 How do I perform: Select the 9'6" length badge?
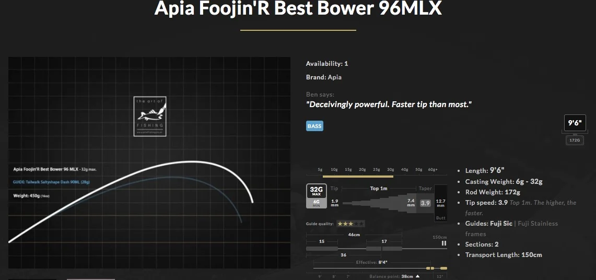(x=575, y=123)
